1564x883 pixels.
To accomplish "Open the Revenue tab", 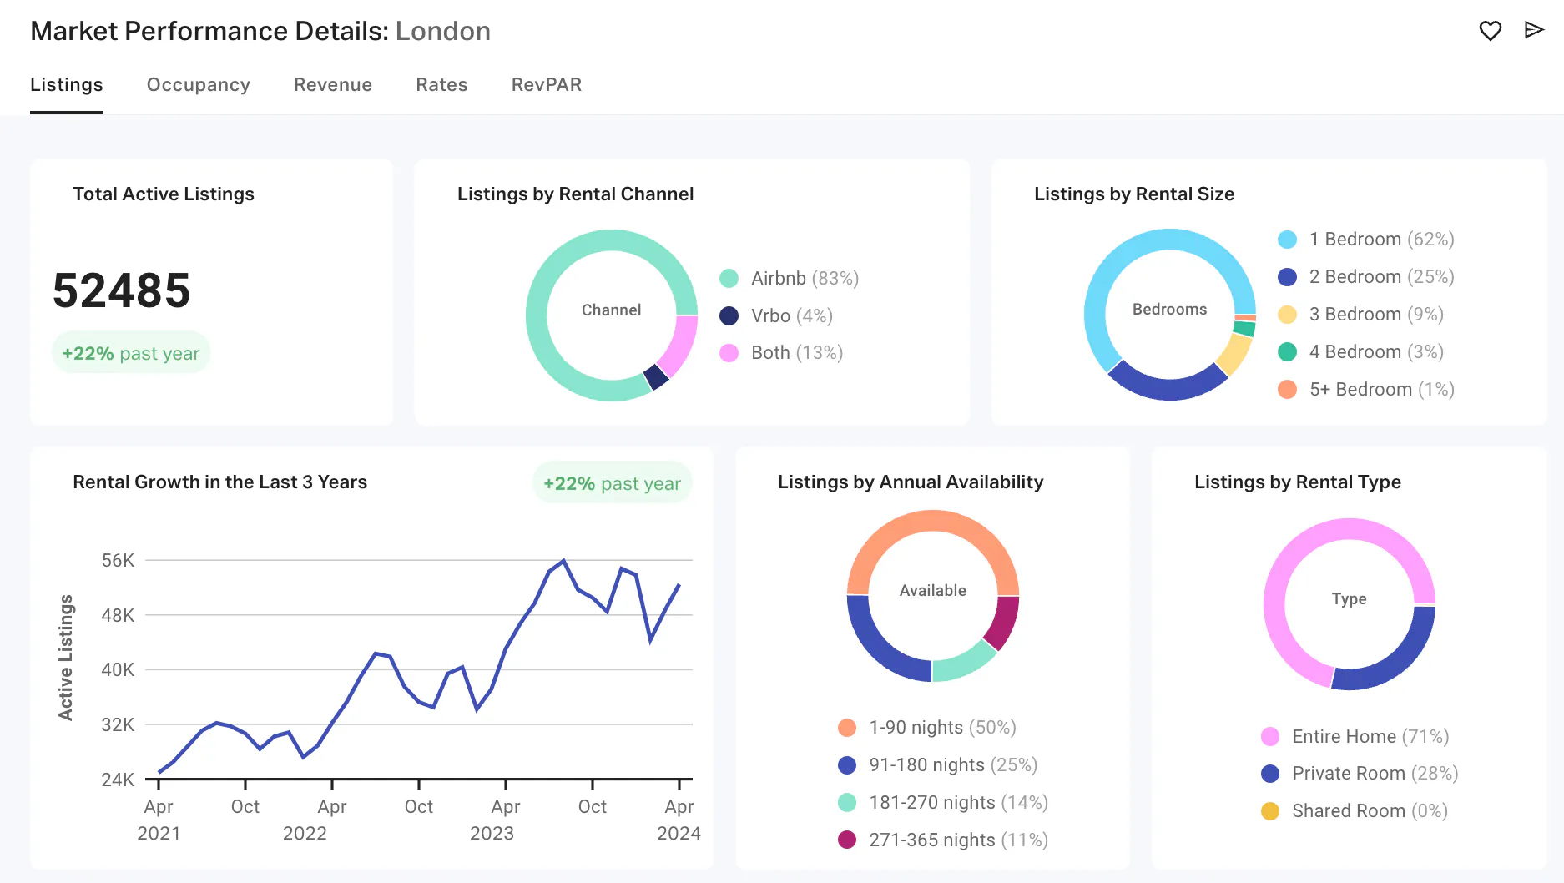I will [333, 85].
